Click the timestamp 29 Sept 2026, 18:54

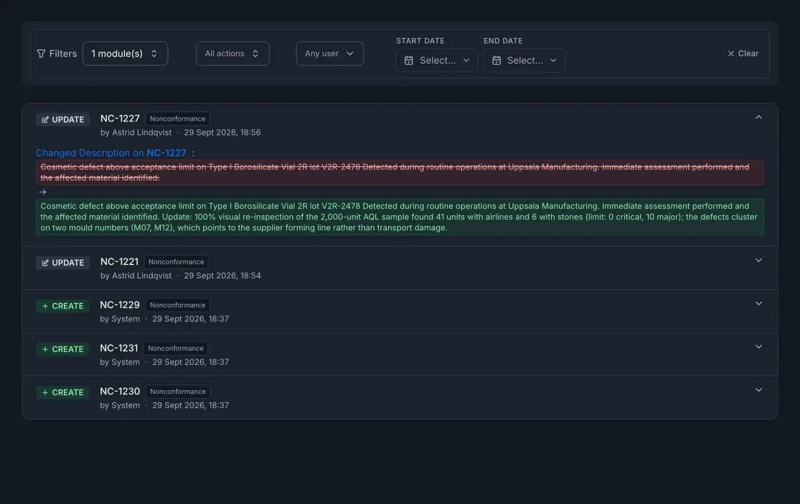[222, 276]
